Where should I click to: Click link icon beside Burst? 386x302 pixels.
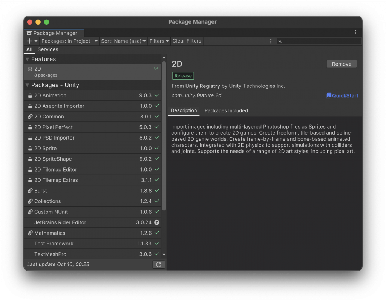coord(30,190)
